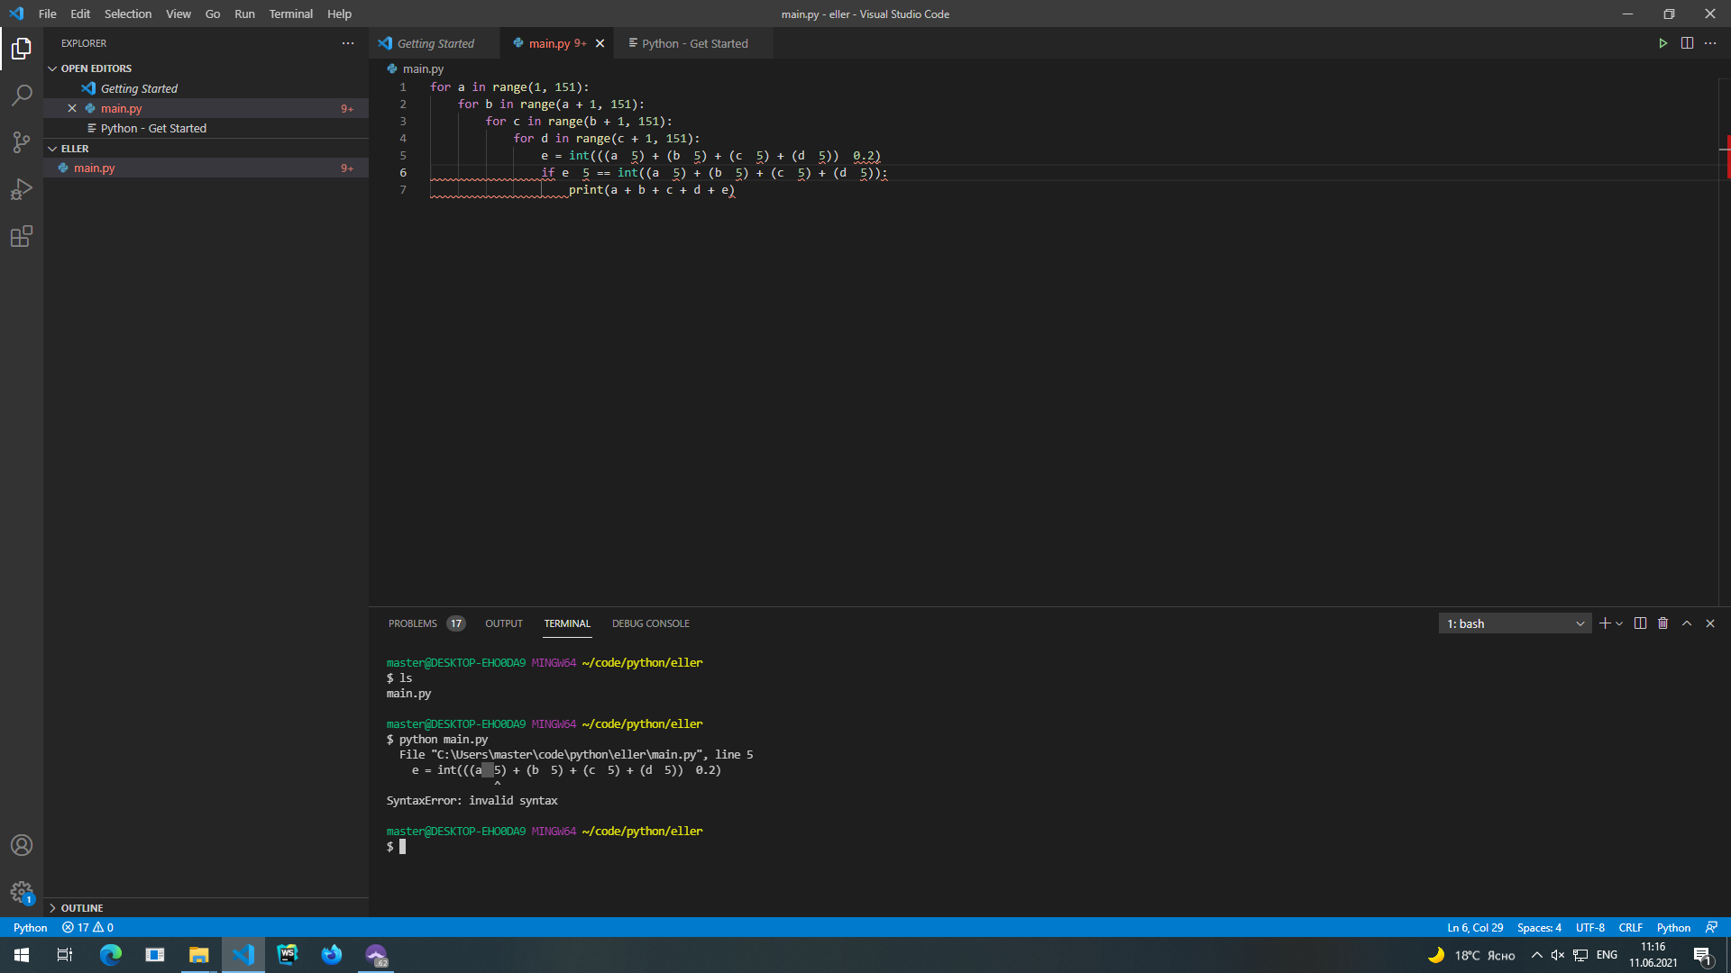The height and width of the screenshot is (973, 1731).
Task: Select Python - Get Started in Open Editors
Action: [x=206, y=128]
